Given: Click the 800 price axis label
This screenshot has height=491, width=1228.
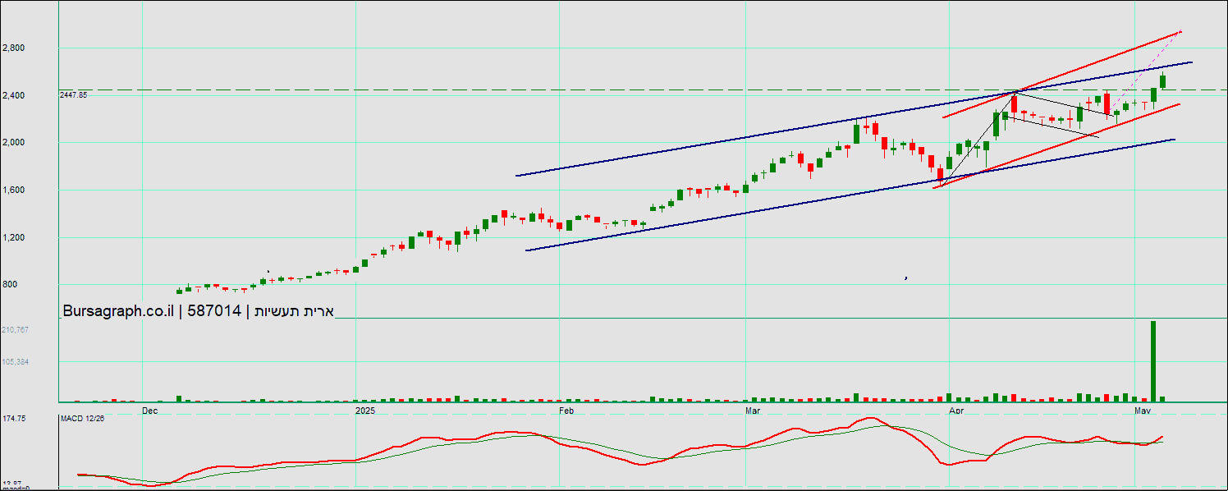Looking at the screenshot, I should click(x=10, y=285).
